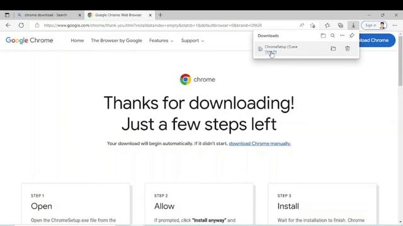Delete ChromeSetup (1).exe download entry

[x=348, y=48]
